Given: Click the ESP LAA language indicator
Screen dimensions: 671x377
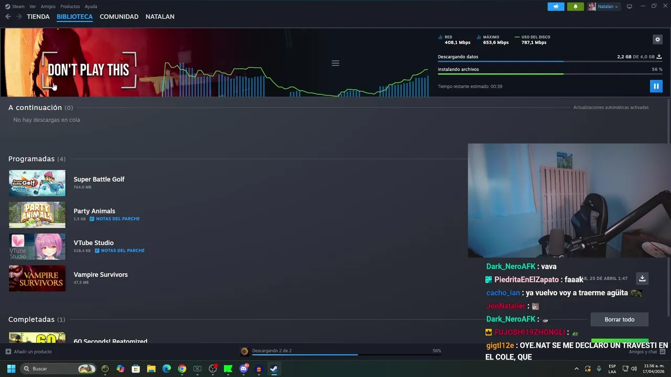Looking at the screenshot, I should coord(612,369).
